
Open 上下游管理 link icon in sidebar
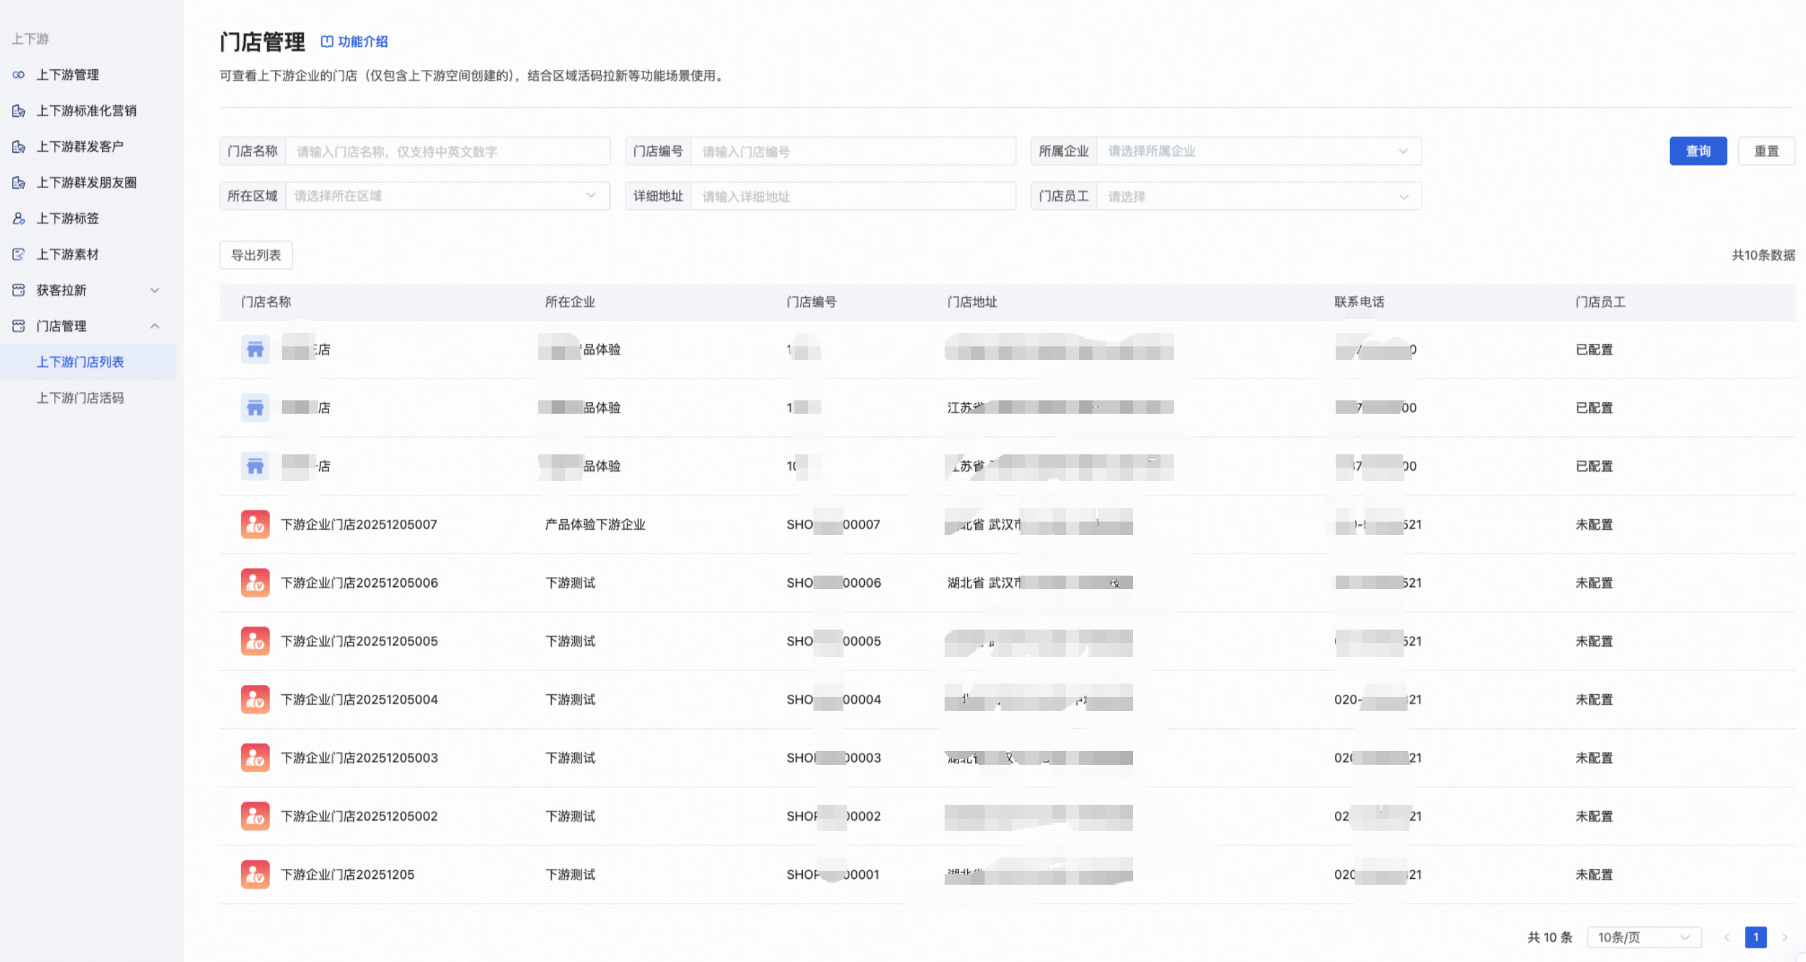[19, 75]
